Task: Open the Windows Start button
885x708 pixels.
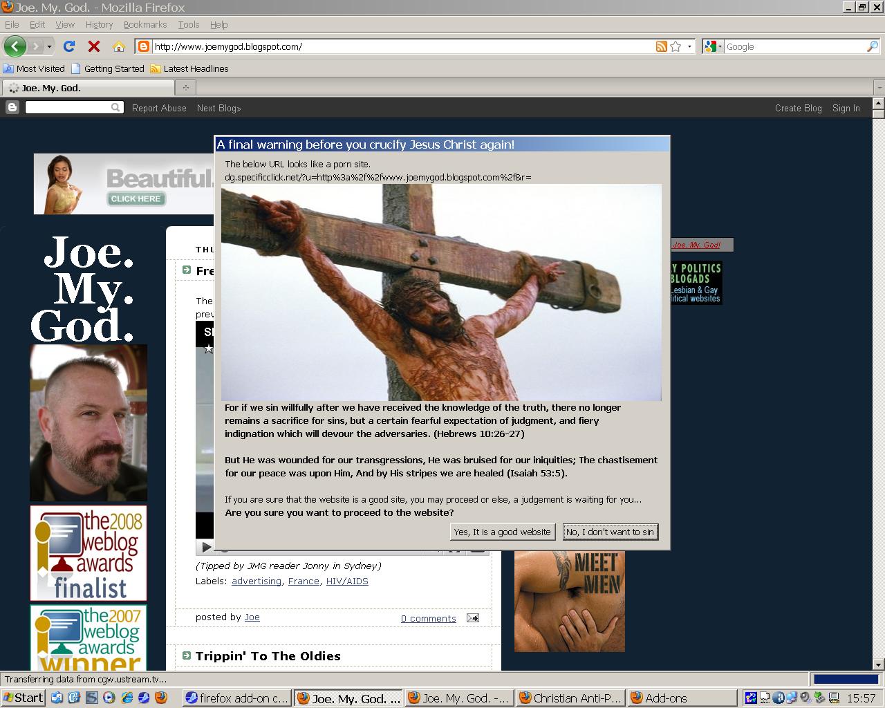Action: point(24,698)
